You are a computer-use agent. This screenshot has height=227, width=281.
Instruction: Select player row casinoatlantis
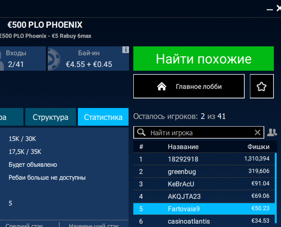point(204,221)
